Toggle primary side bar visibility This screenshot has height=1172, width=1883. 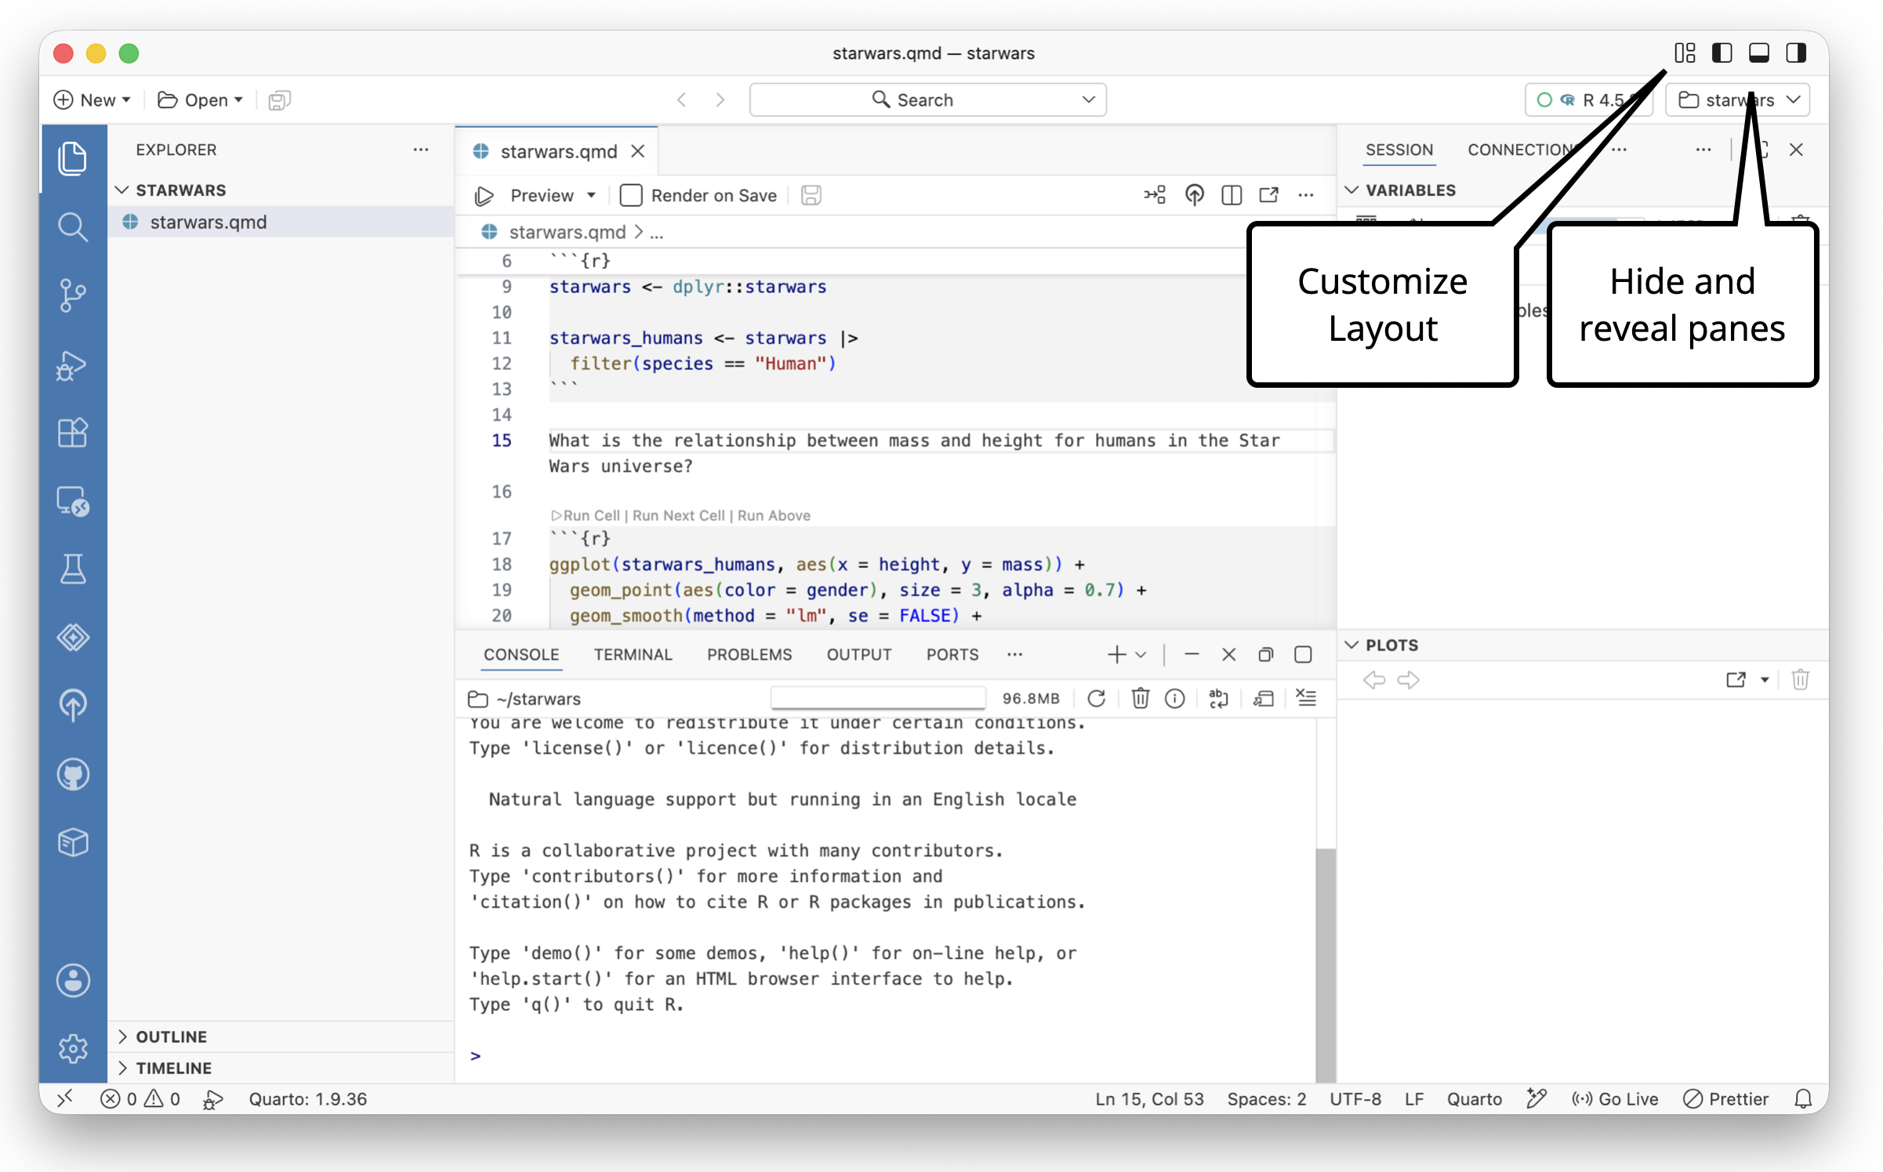(1722, 52)
